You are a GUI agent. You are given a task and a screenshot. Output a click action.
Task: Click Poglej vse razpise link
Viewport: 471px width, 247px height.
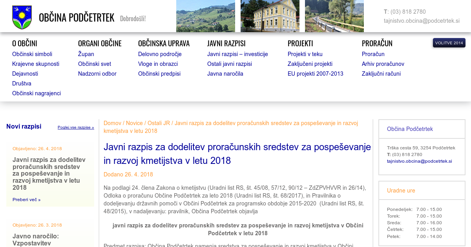pyautogui.click(x=76, y=127)
